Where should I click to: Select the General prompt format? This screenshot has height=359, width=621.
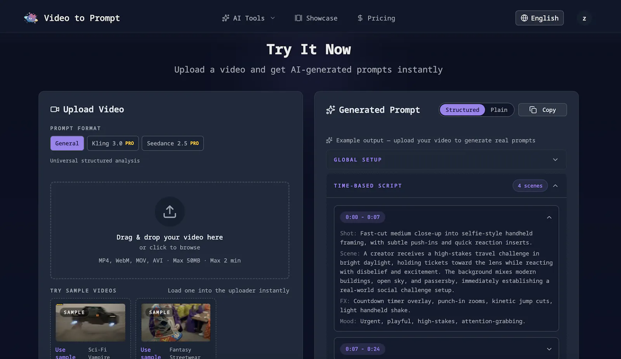[x=67, y=143]
